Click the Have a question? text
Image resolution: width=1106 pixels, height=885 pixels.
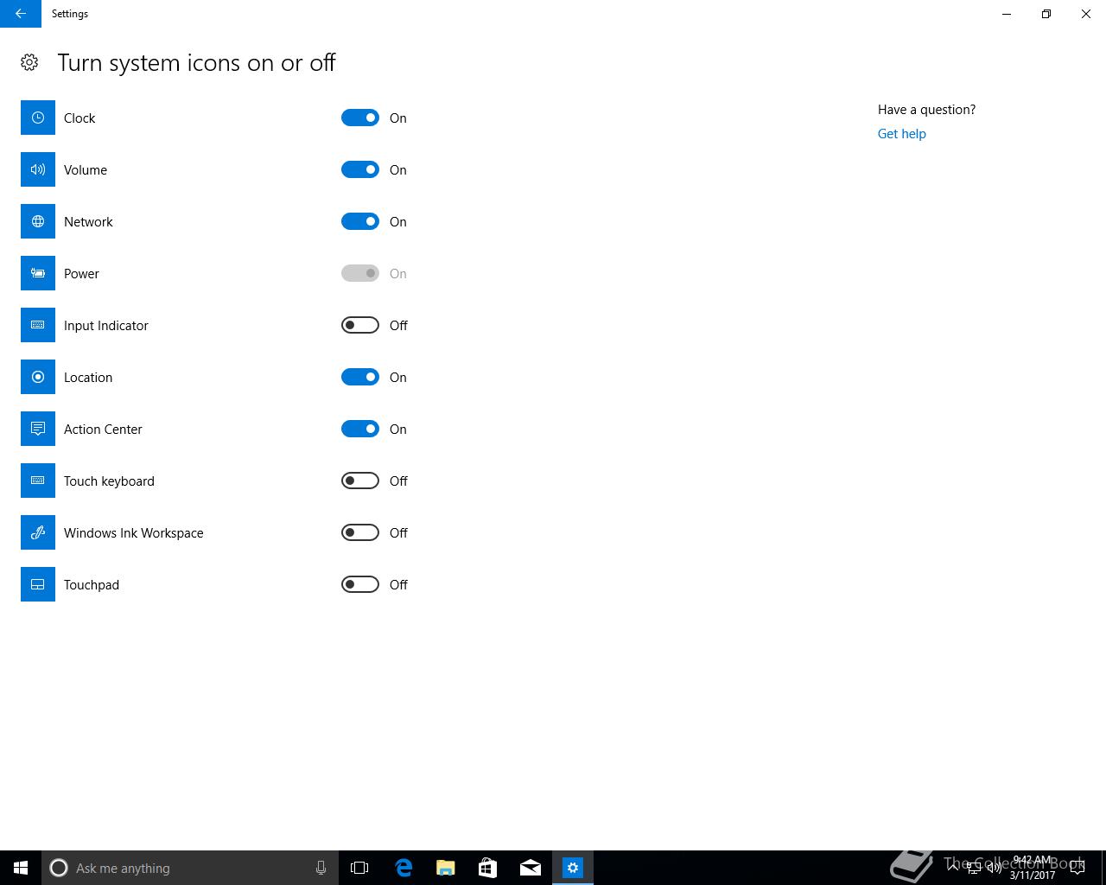[x=926, y=110]
